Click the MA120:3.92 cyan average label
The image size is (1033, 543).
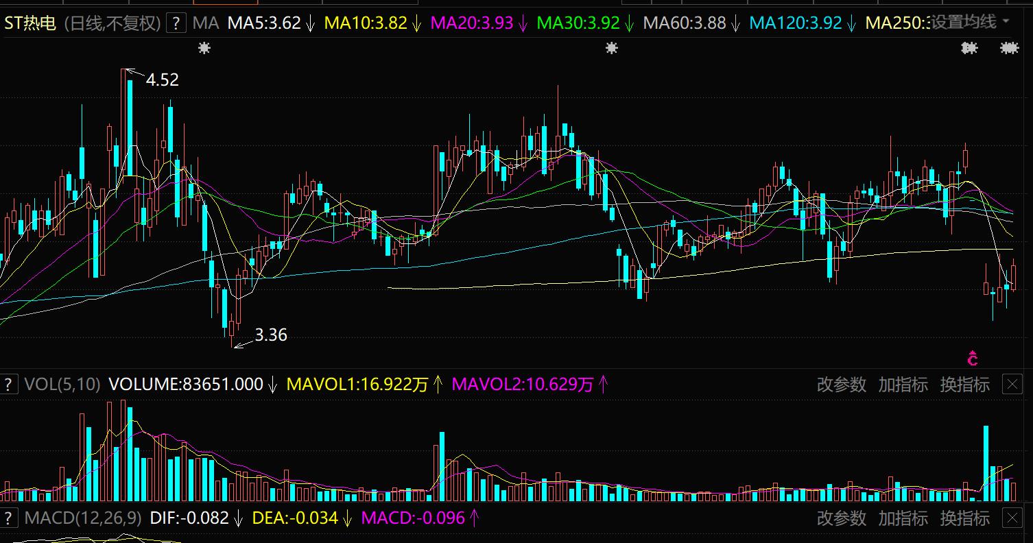[x=795, y=23]
